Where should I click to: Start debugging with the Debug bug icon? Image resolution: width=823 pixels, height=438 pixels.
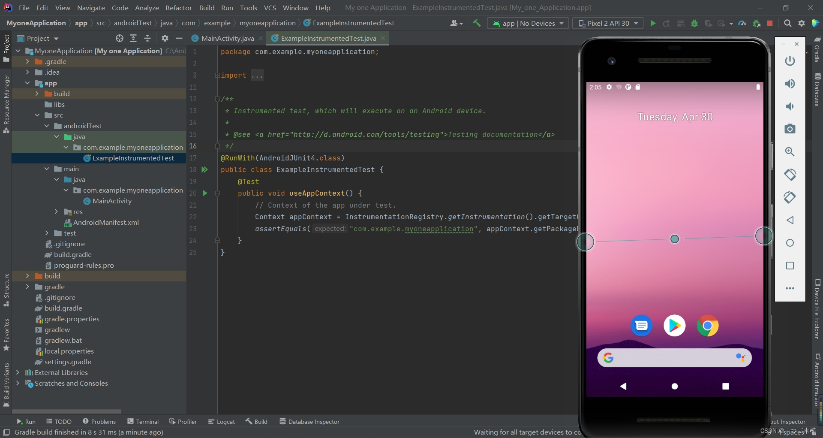click(695, 23)
